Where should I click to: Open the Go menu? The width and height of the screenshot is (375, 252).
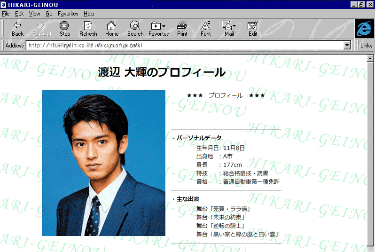pyautogui.click(x=49, y=14)
